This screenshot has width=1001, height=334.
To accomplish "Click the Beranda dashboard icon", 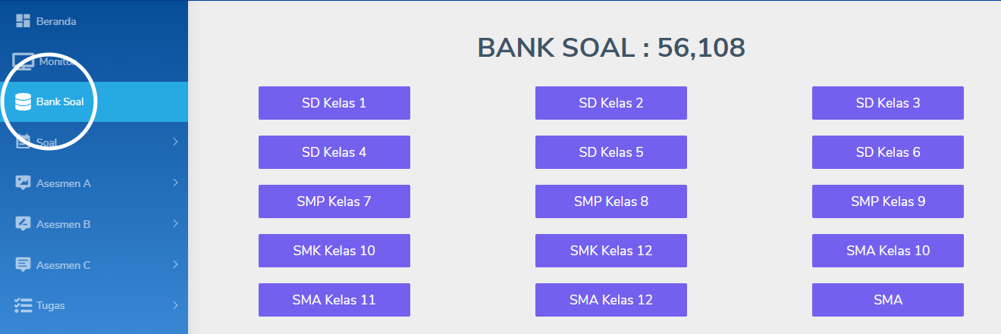I will click(x=23, y=21).
